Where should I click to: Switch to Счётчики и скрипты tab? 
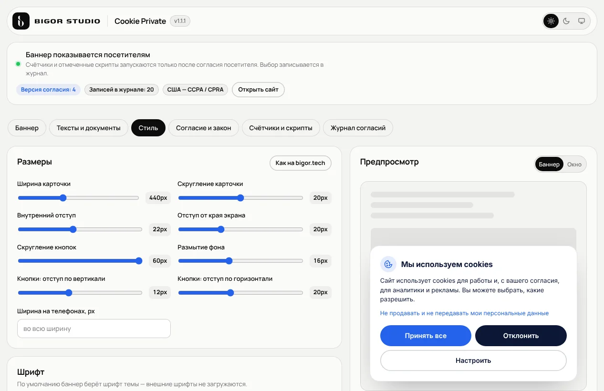pyautogui.click(x=281, y=128)
